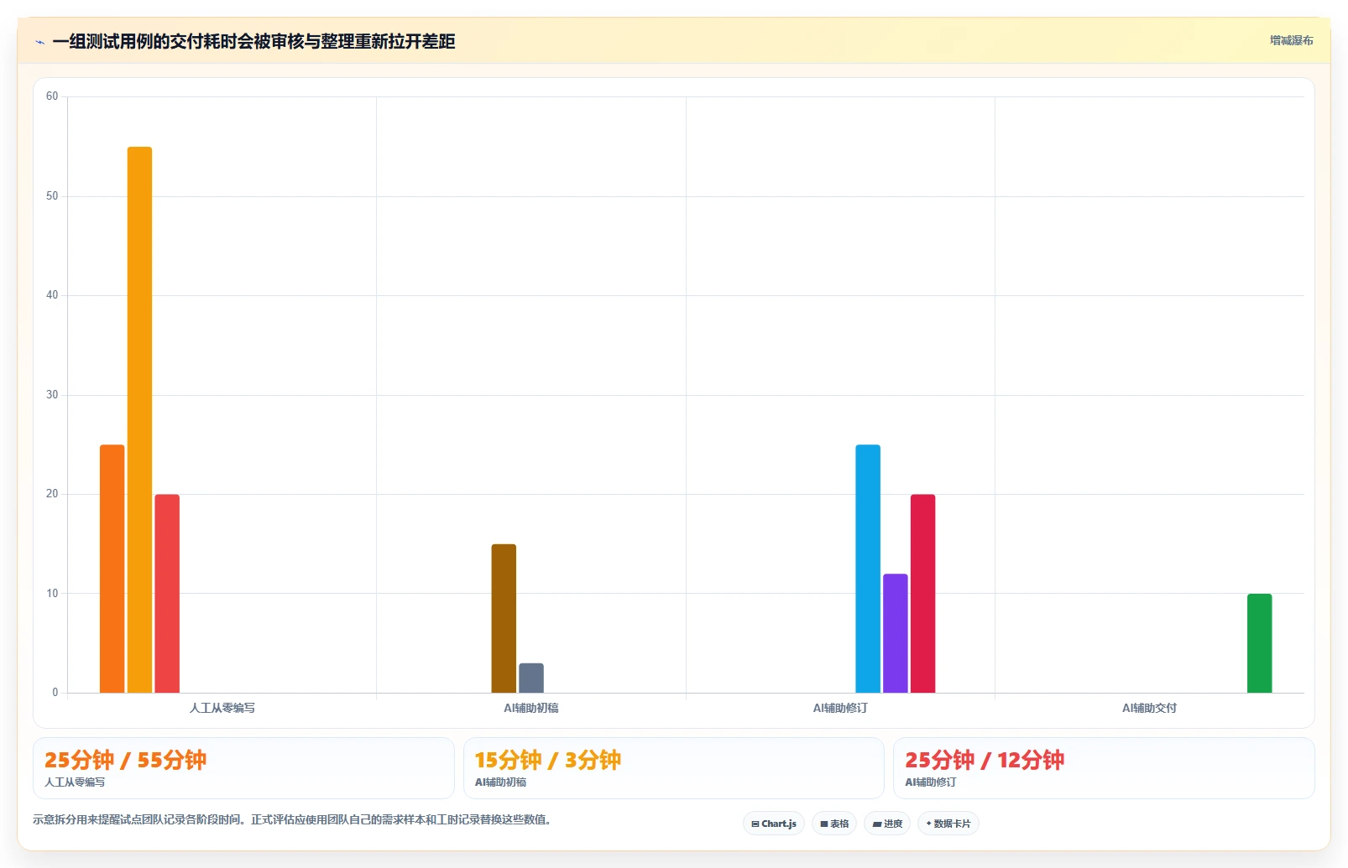The height and width of the screenshot is (868, 1348).
Task: Click the crimson 20 bar in AI辅助修订
Action: point(923,594)
